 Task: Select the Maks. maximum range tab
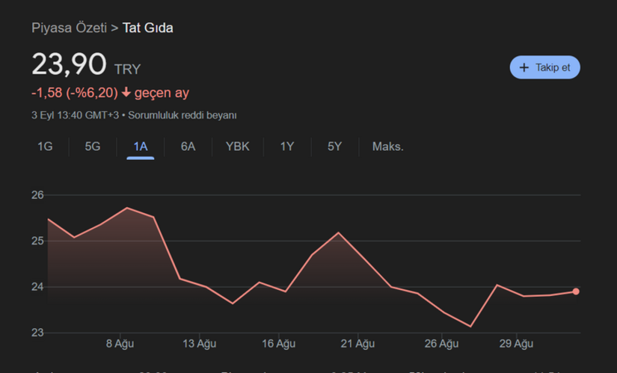pyautogui.click(x=388, y=147)
